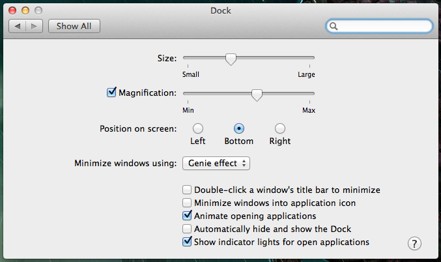This screenshot has width=441, height=262.
Task: Click the back navigation arrow
Action: coord(18,26)
